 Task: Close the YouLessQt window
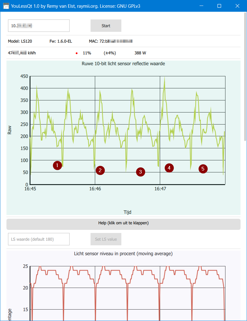(x=237, y=6)
